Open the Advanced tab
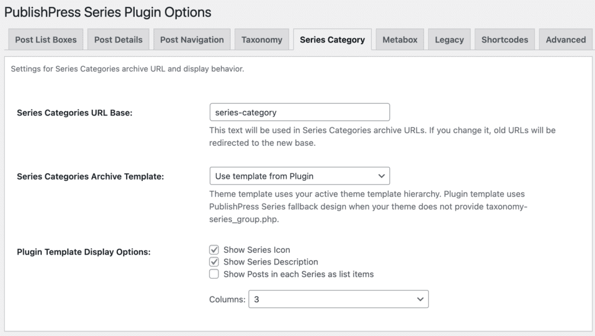Image resolution: width=595 pixels, height=336 pixels. [x=565, y=40]
